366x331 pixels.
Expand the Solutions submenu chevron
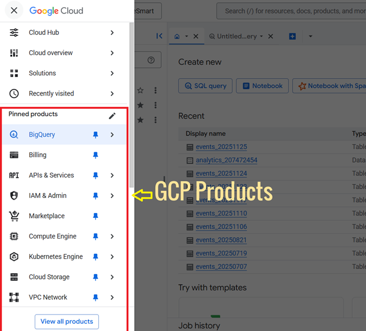click(112, 73)
